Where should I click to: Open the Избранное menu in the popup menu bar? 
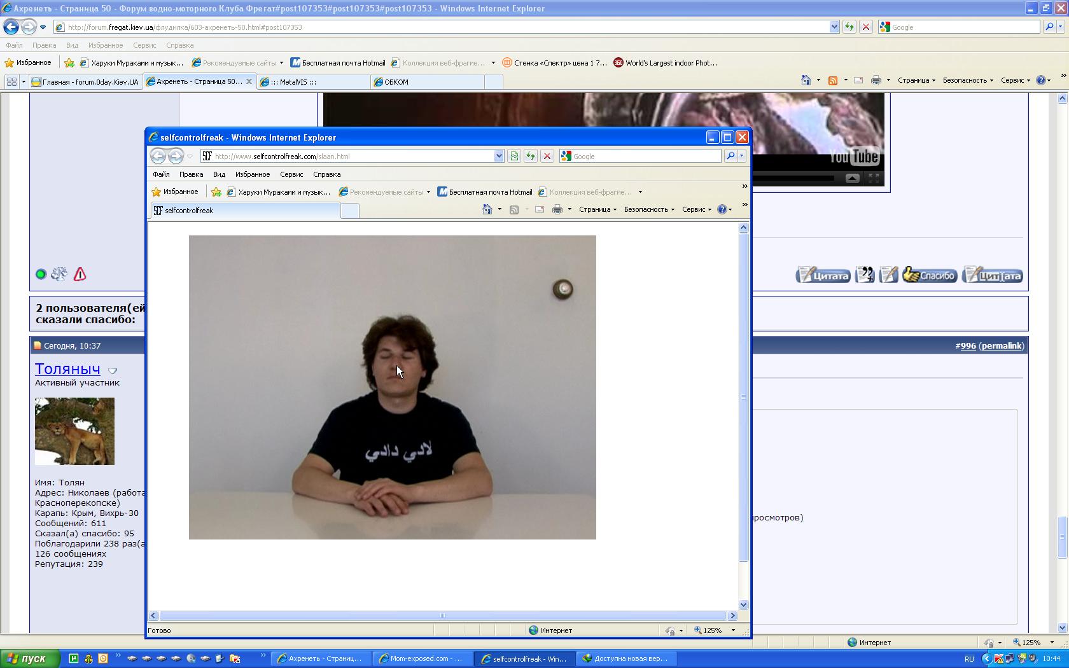pyautogui.click(x=252, y=174)
